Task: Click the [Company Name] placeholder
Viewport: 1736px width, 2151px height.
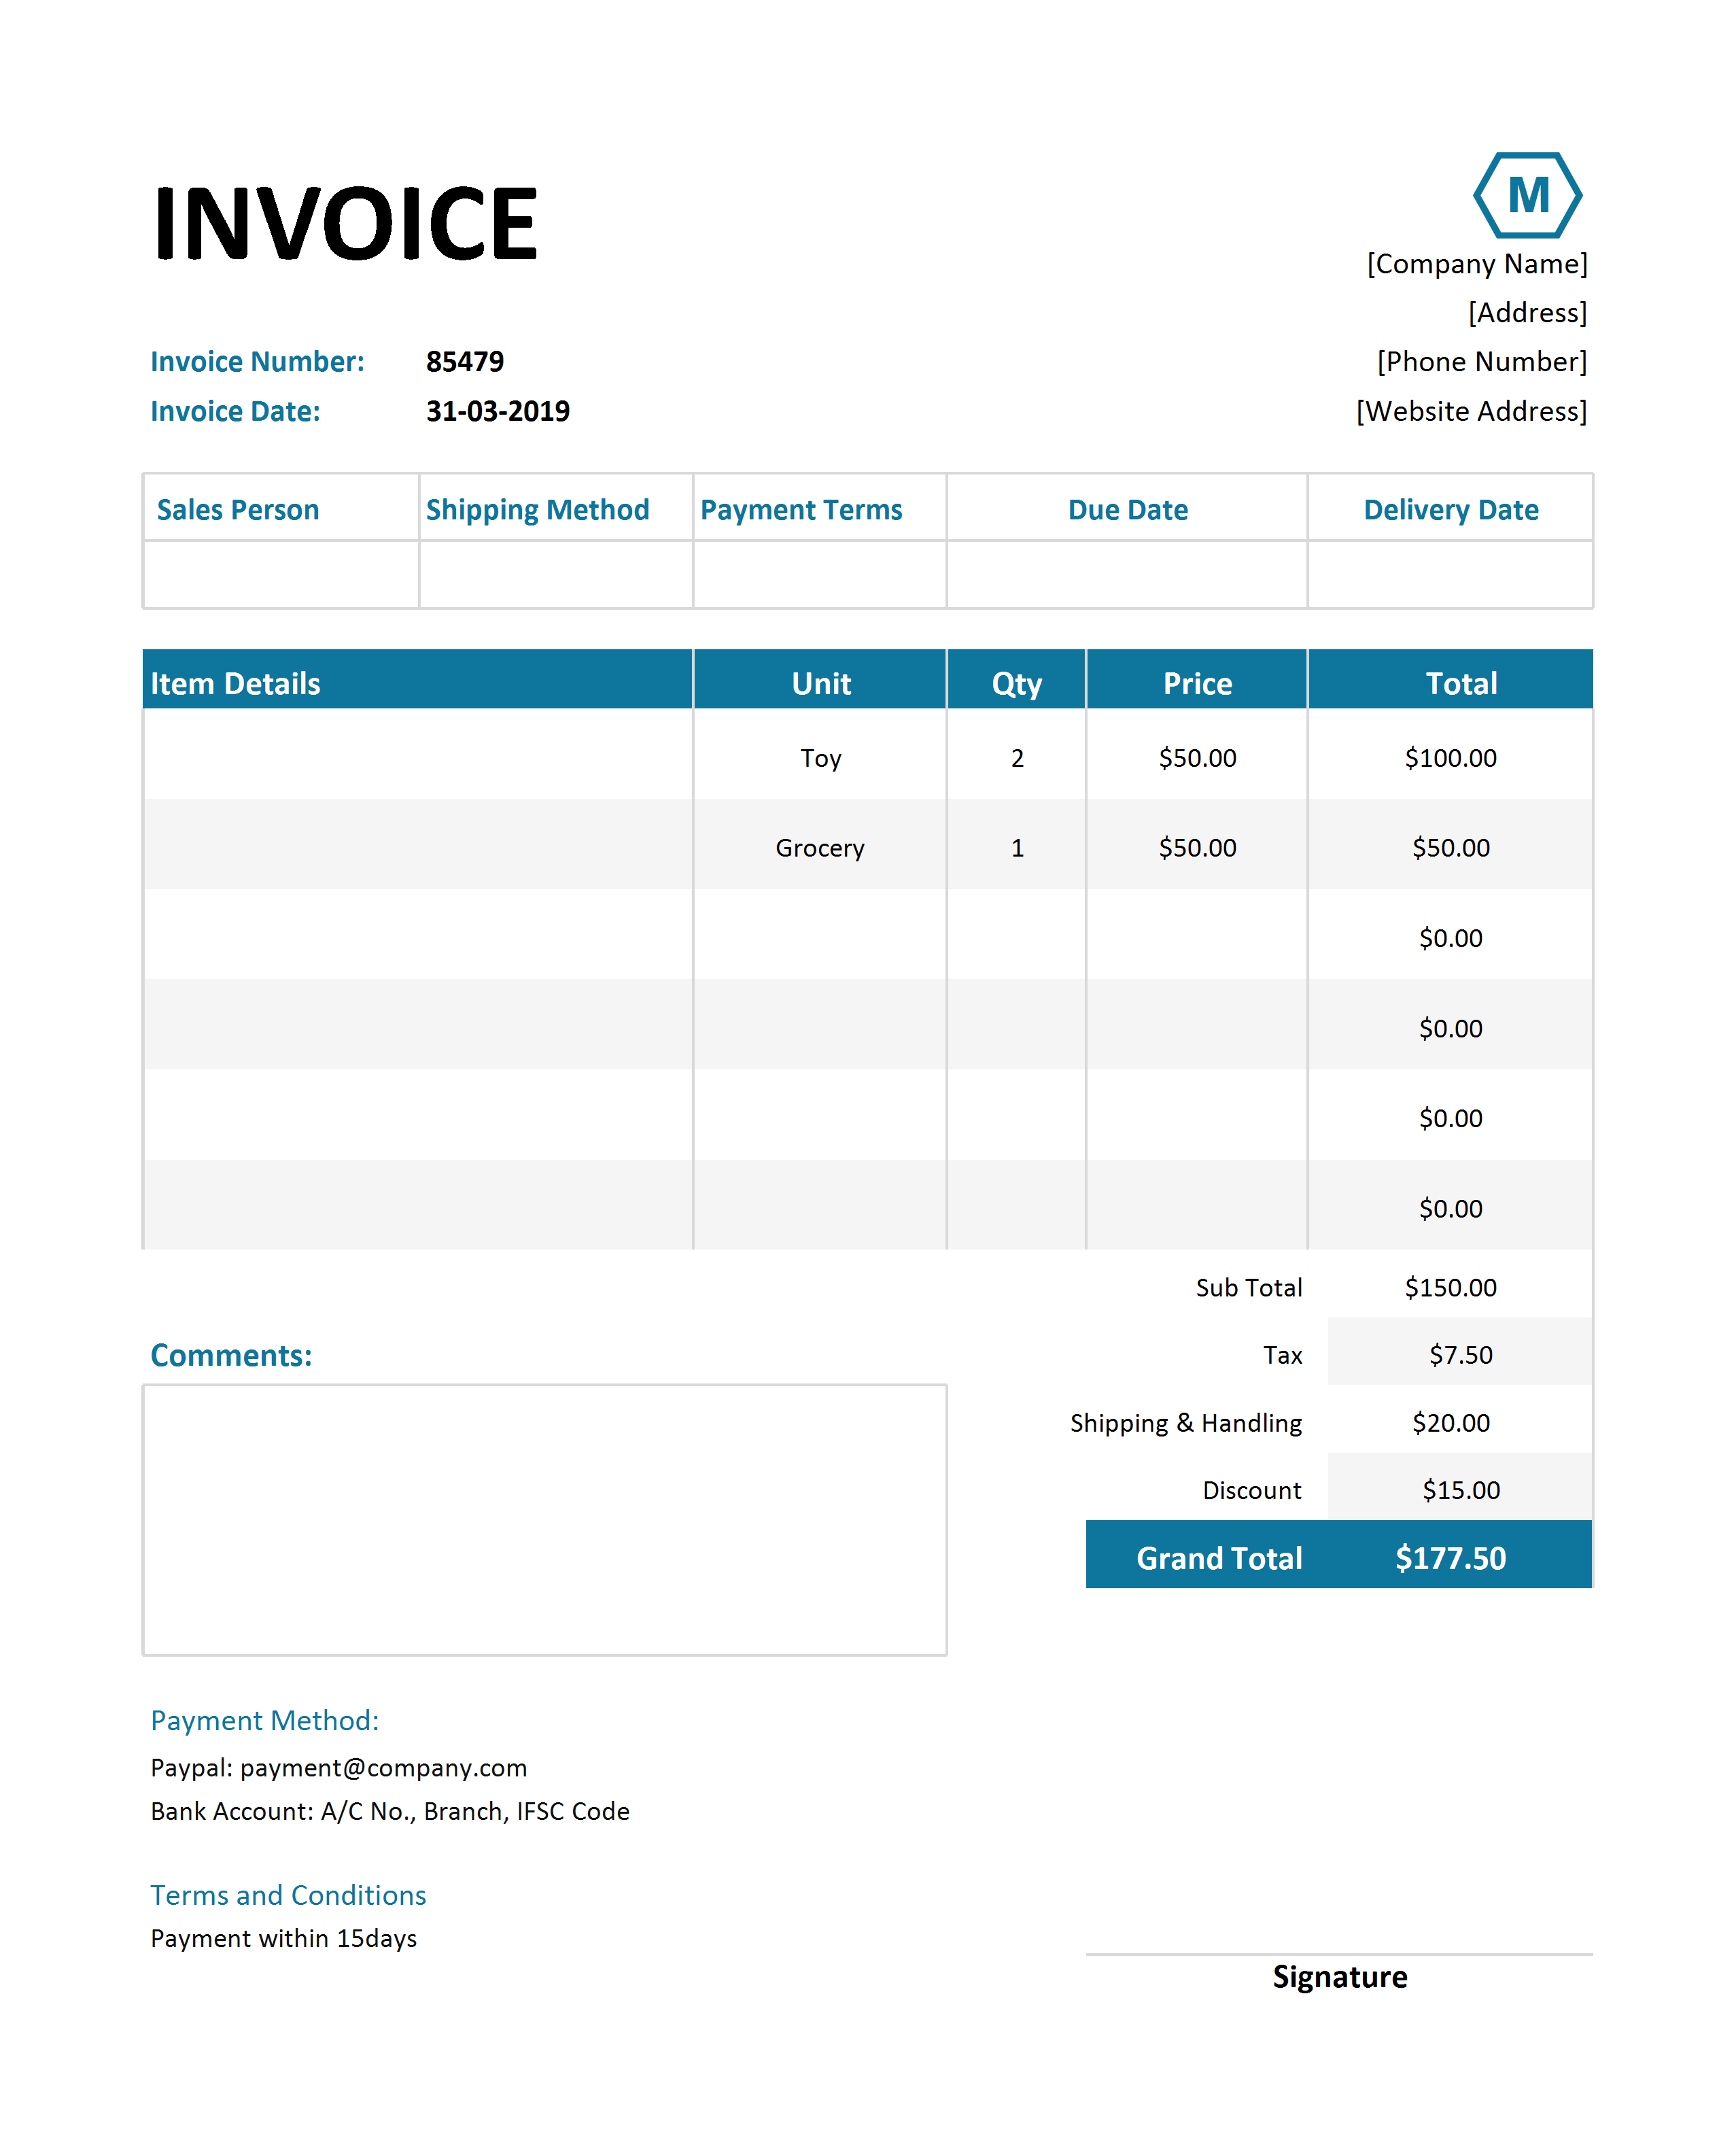Action: 1477,264
